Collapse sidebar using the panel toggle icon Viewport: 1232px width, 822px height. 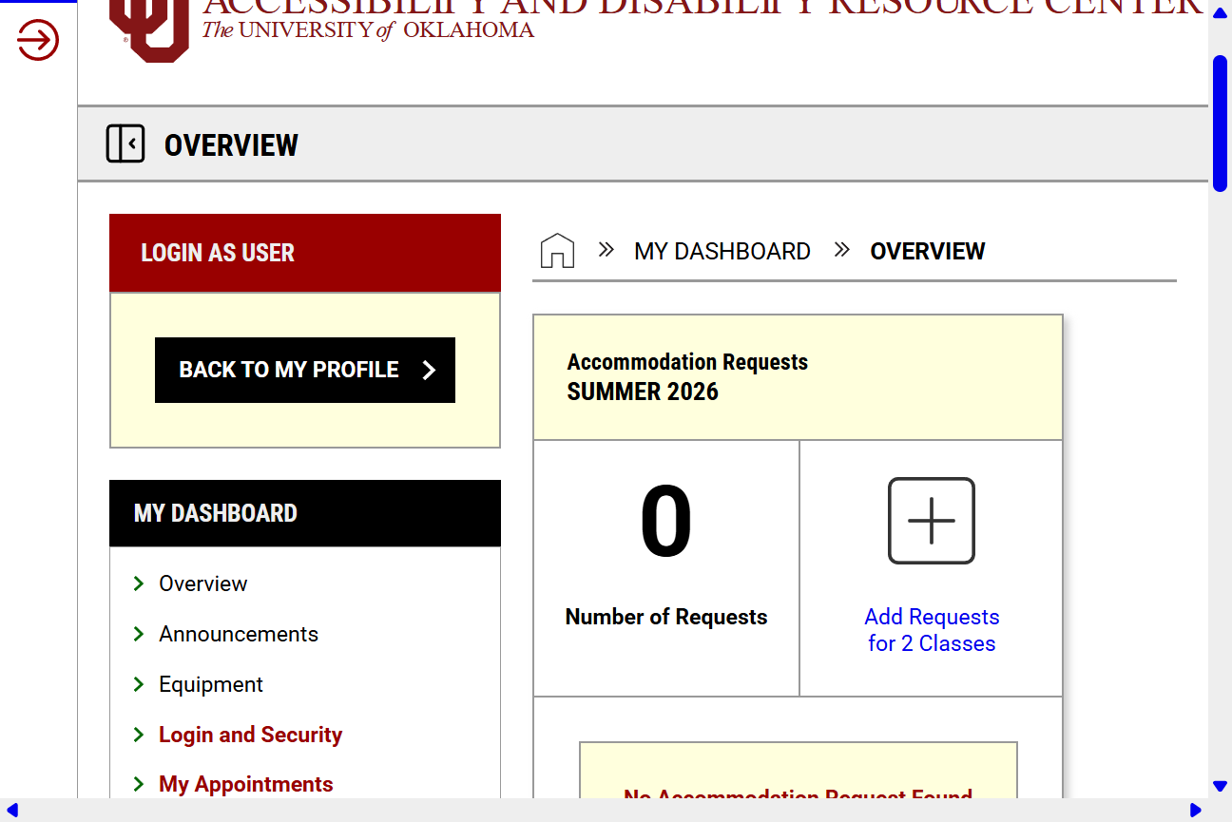[x=125, y=143]
